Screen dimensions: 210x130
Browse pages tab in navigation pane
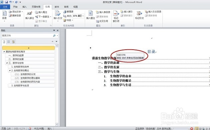(9, 42)
